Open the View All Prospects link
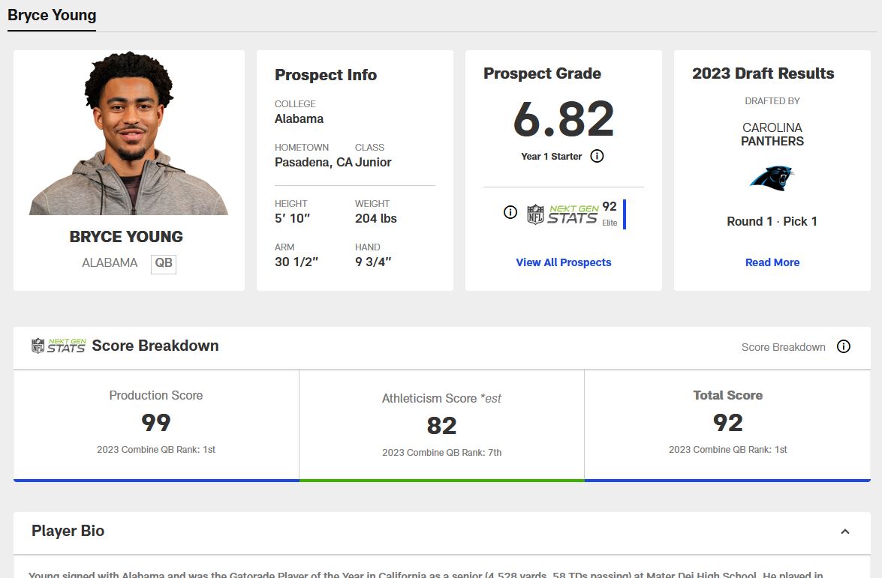The height and width of the screenshot is (578, 882). point(563,262)
